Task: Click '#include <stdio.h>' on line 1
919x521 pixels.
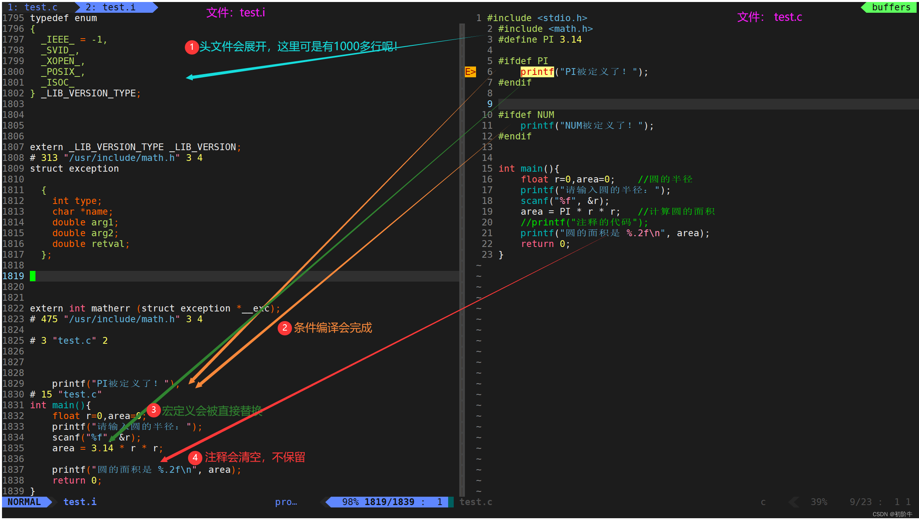Action: [x=537, y=18]
